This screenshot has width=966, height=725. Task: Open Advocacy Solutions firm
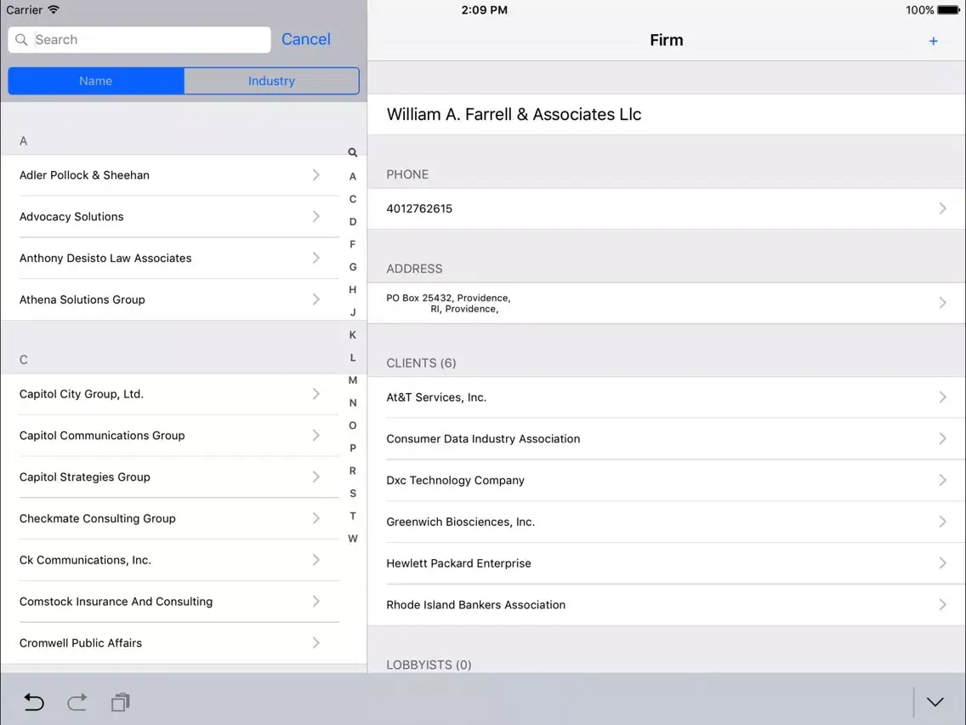click(x=170, y=216)
